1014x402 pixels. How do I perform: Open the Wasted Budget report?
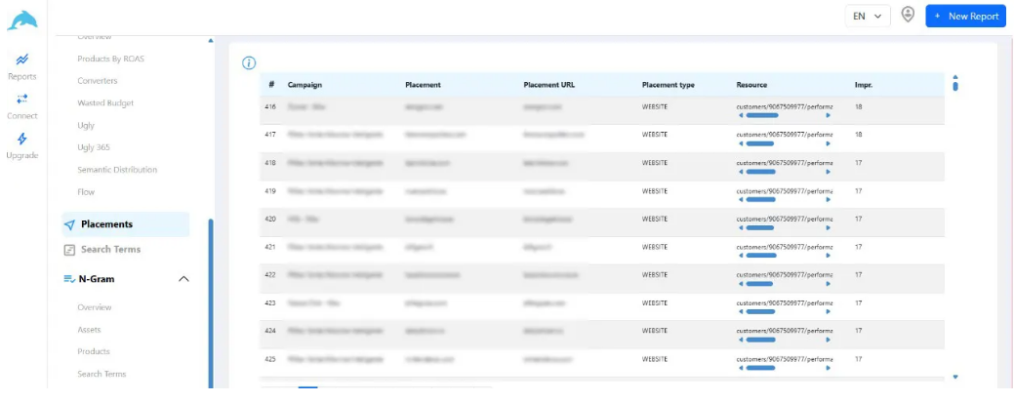click(105, 102)
